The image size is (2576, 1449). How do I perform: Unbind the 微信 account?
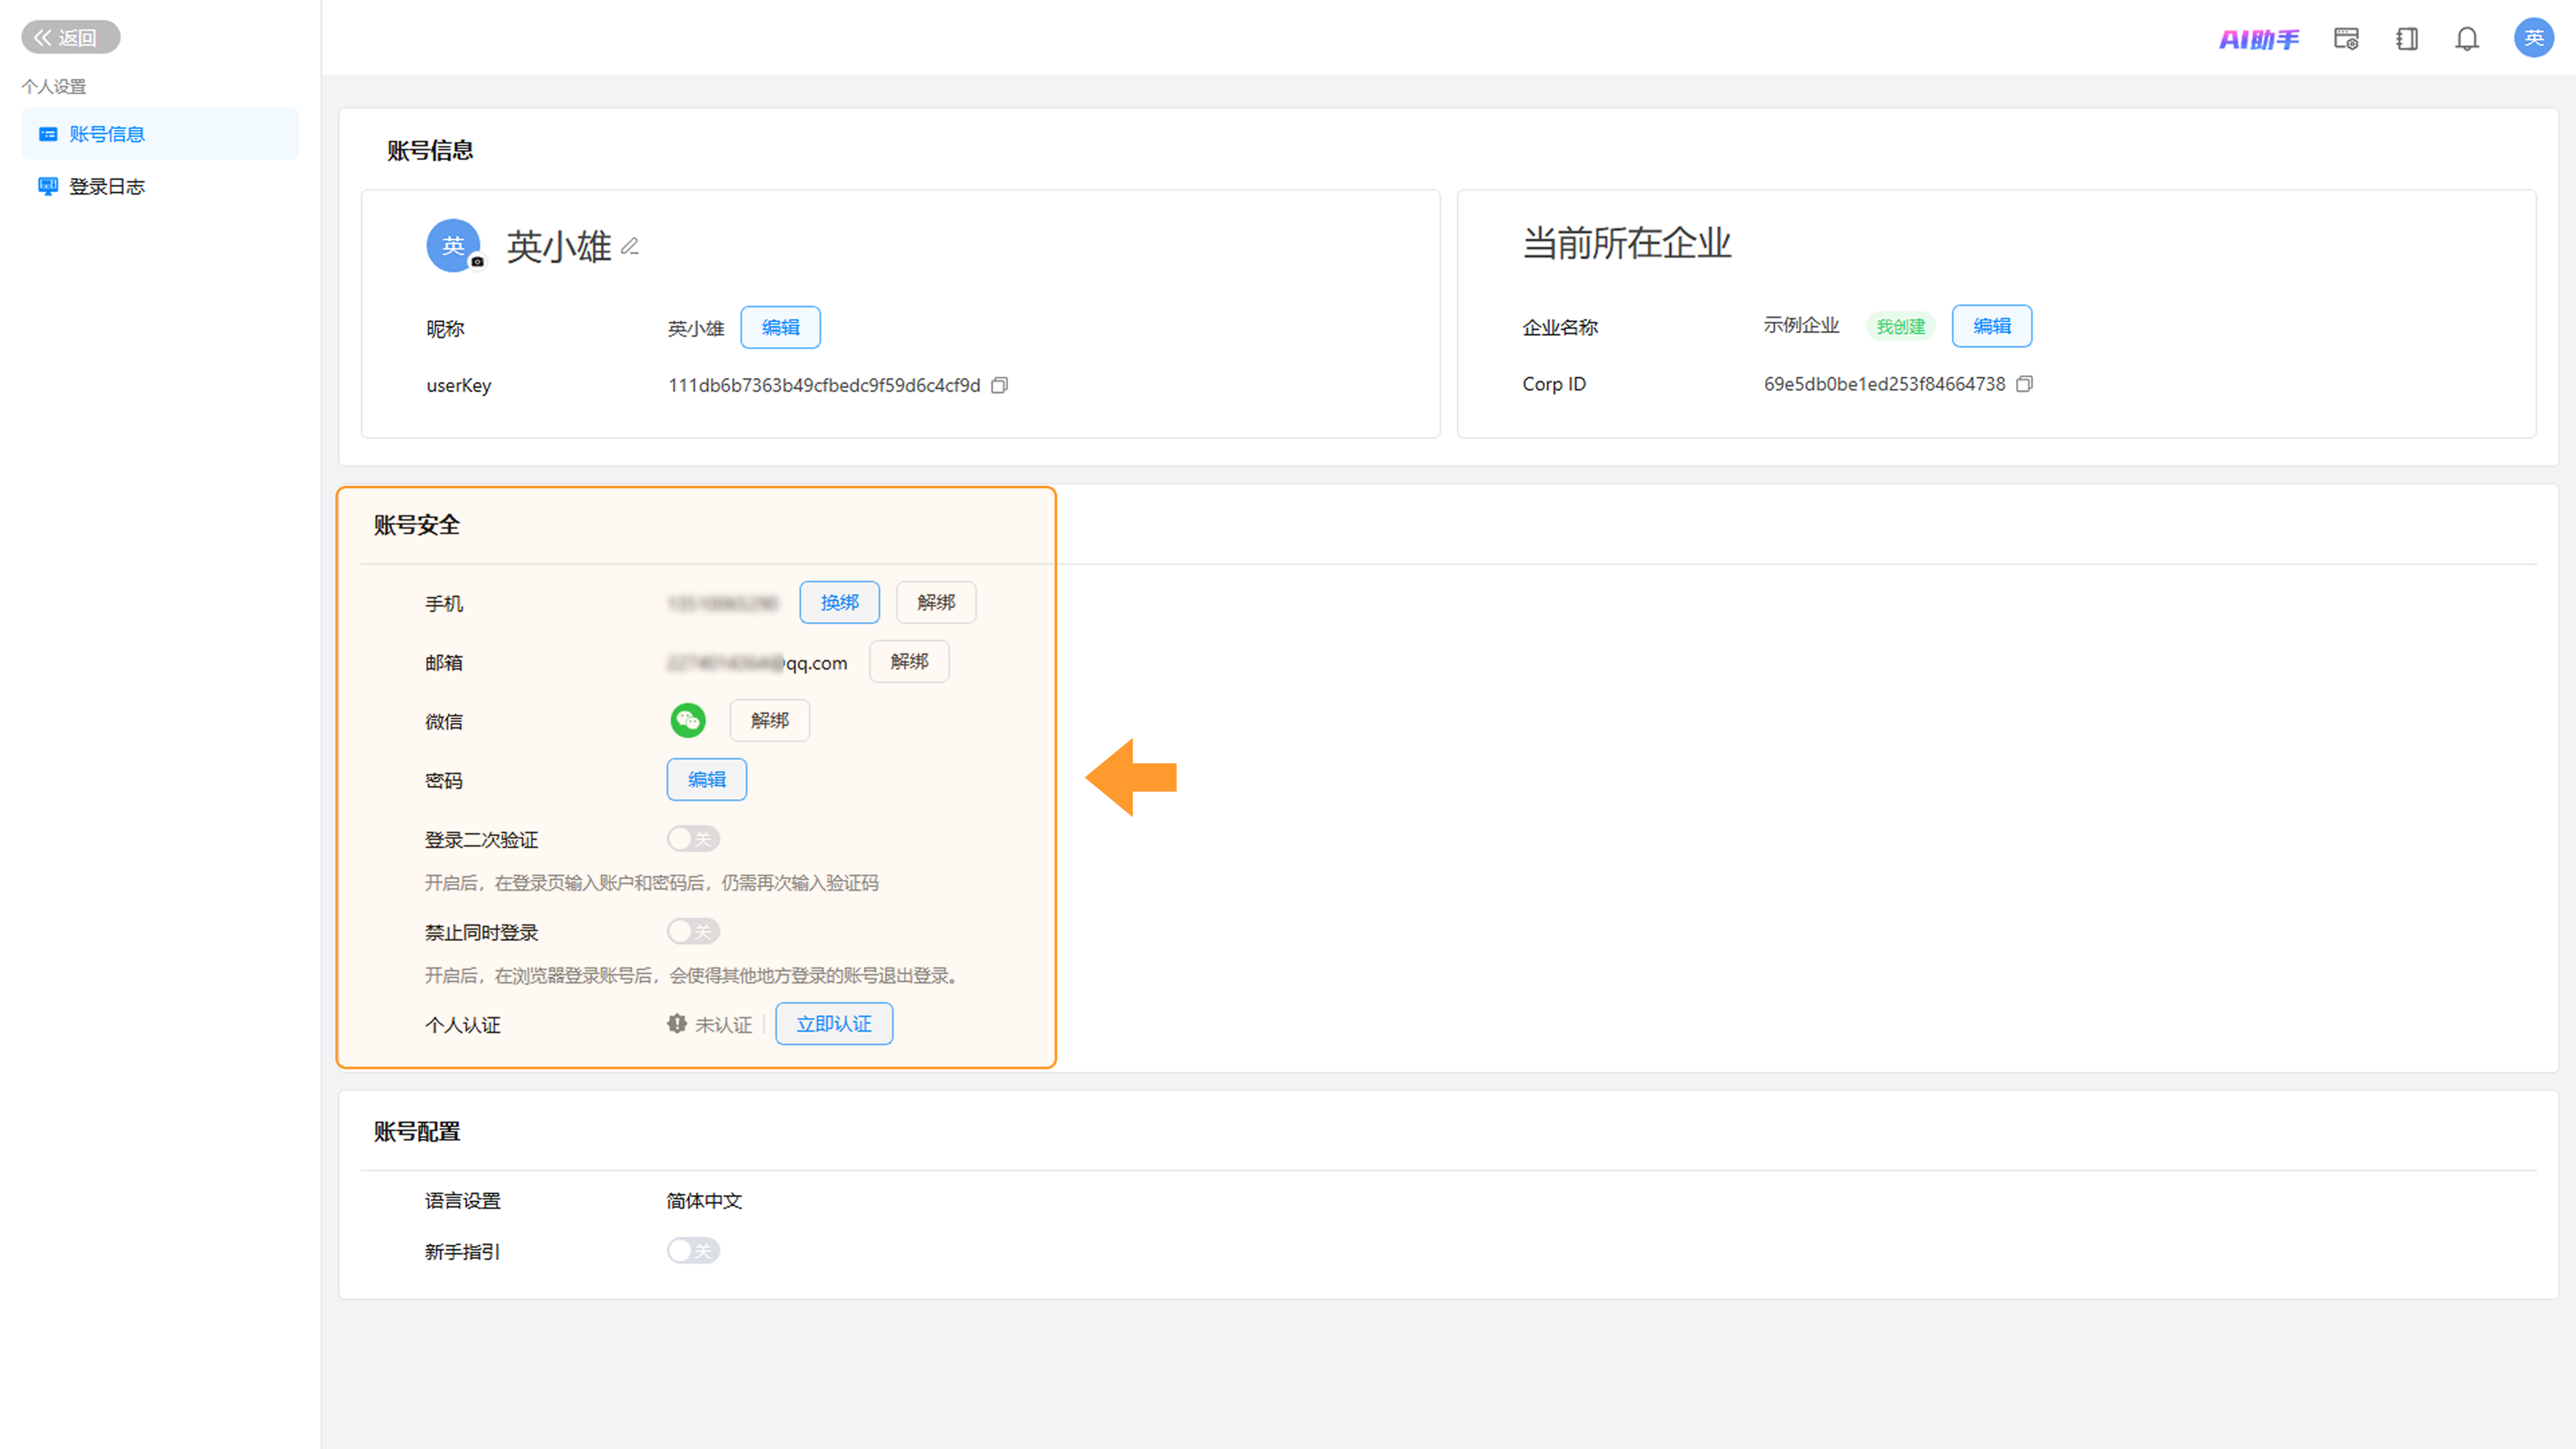pos(769,720)
